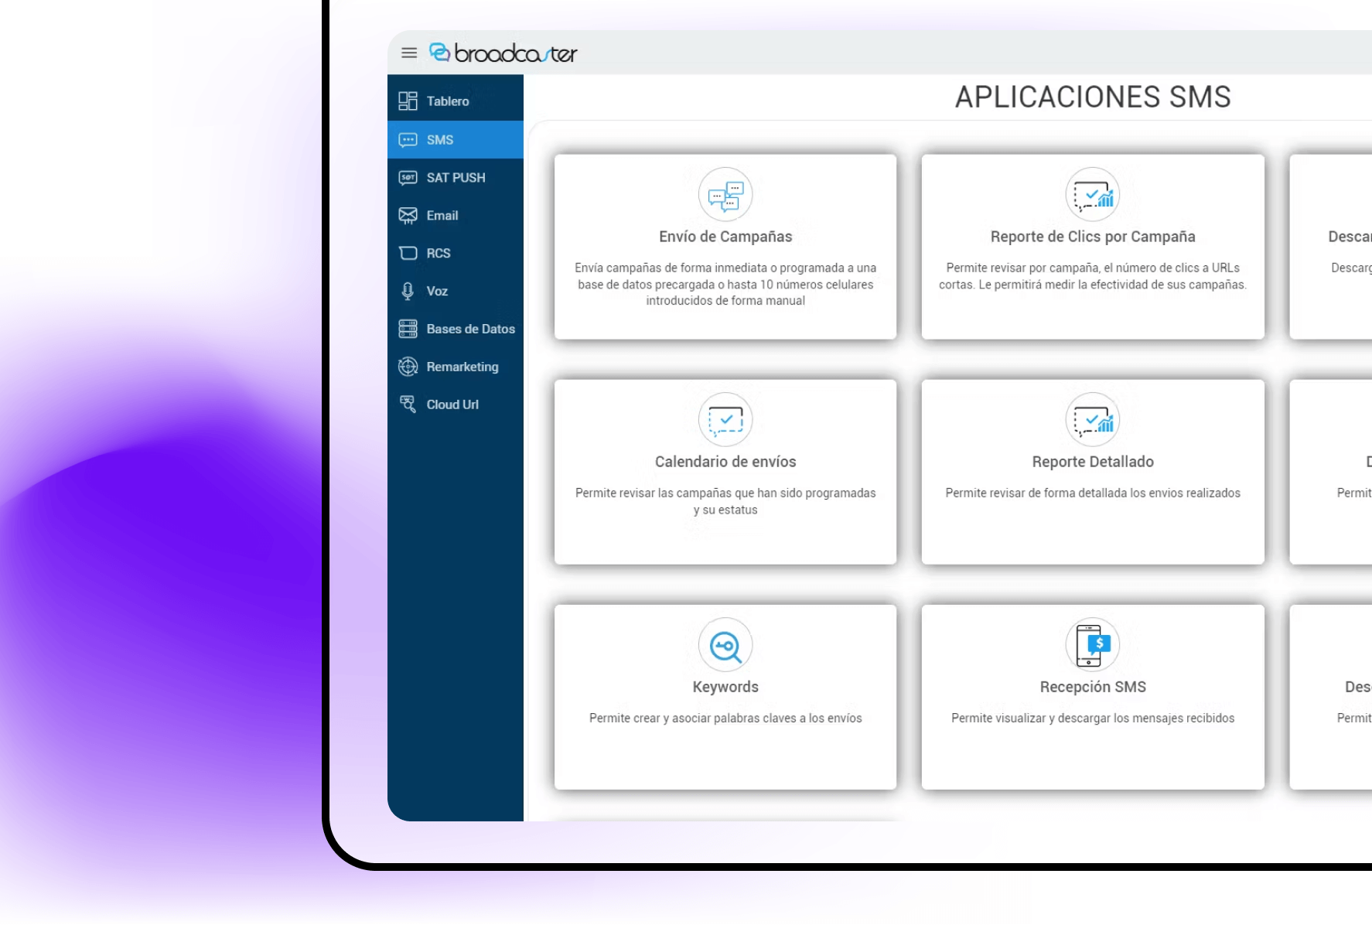The height and width of the screenshot is (925, 1372).
Task: Open the Remarketing section
Action: tap(462, 367)
